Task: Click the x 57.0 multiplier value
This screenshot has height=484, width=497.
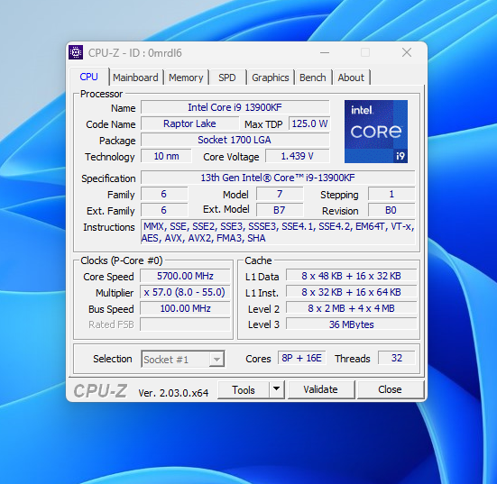Action: tap(185, 292)
